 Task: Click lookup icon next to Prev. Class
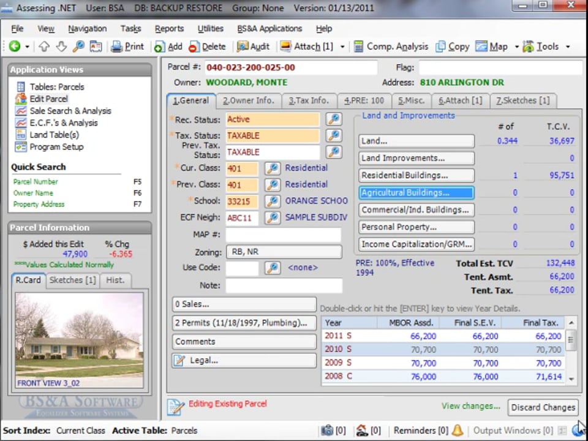point(273,184)
